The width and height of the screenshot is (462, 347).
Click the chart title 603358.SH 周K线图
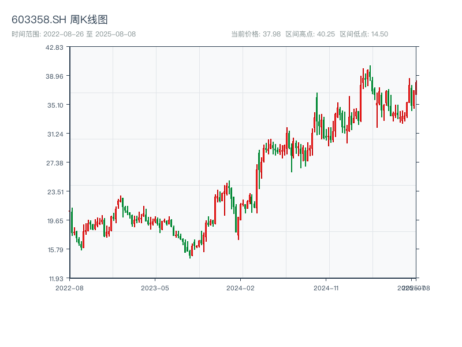pos(59,20)
